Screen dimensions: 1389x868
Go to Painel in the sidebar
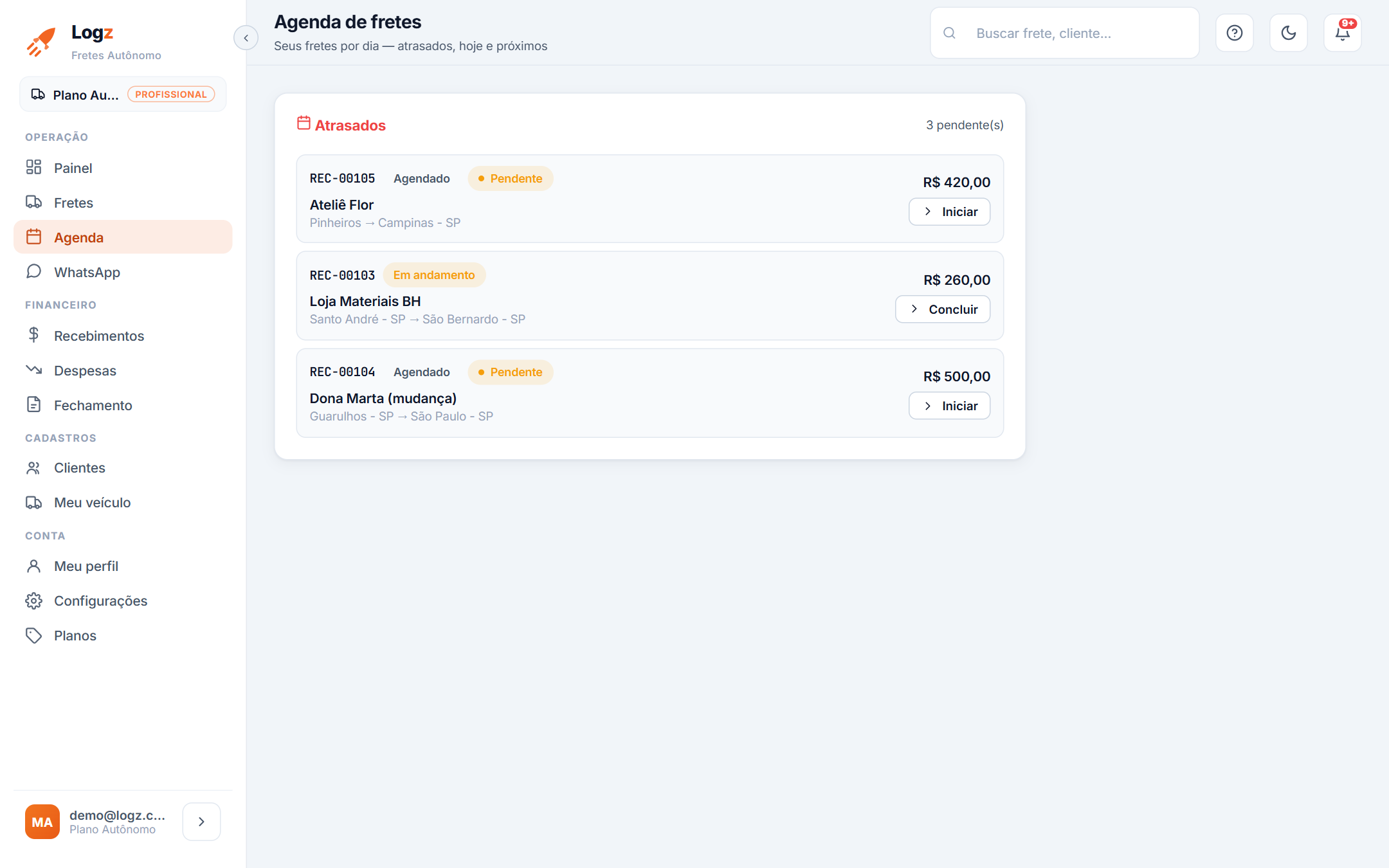(x=123, y=168)
